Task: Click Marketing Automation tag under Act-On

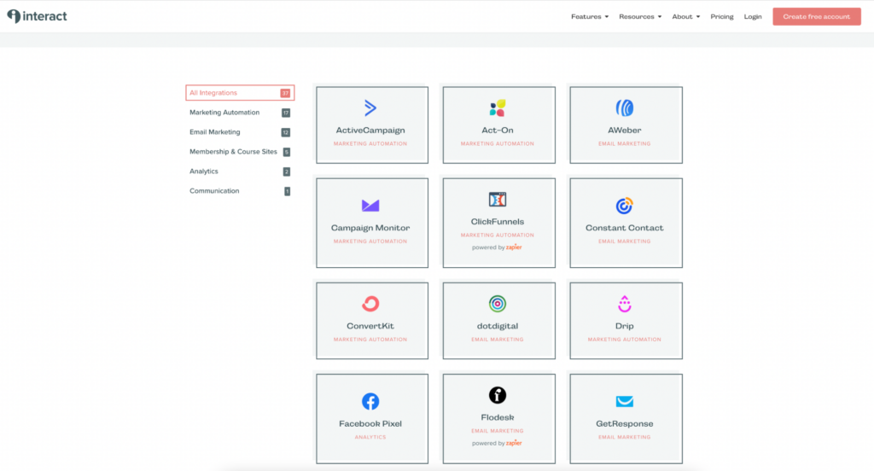Action: 498,144
